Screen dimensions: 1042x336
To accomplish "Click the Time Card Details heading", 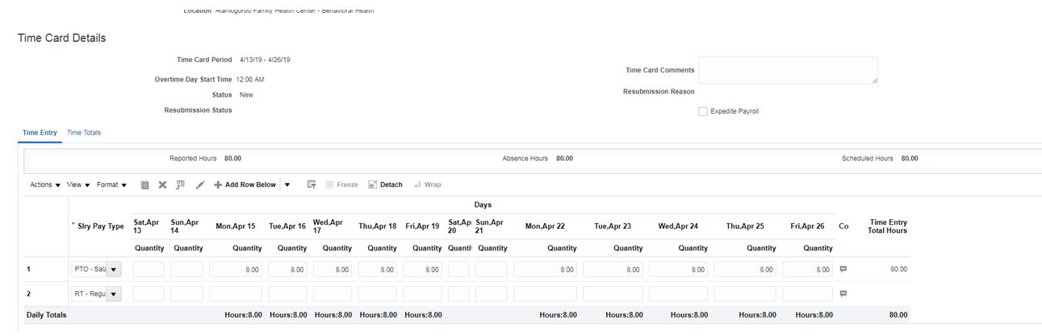I will [61, 38].
